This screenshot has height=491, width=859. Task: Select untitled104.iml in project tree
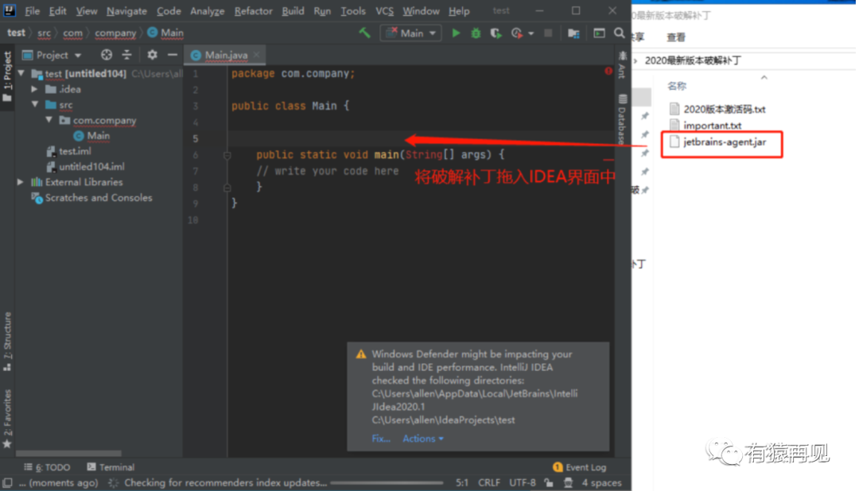[x=85, y=166]
